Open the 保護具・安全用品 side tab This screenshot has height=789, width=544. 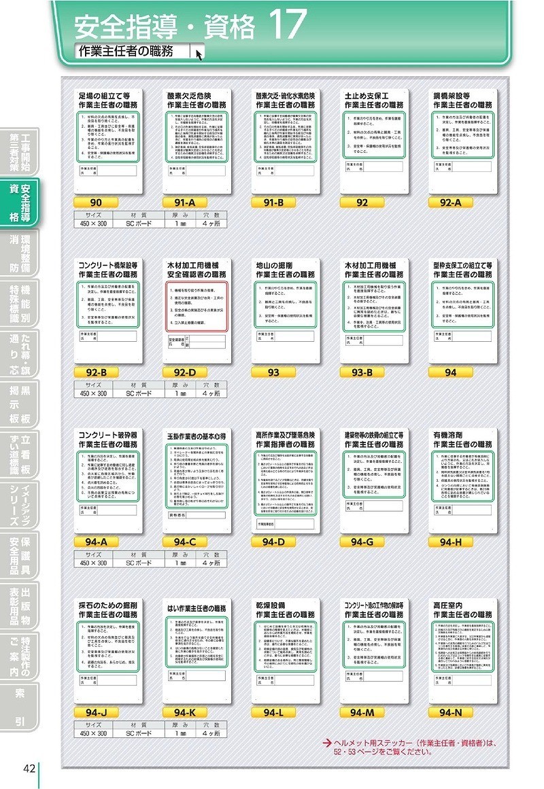(19, 555)
